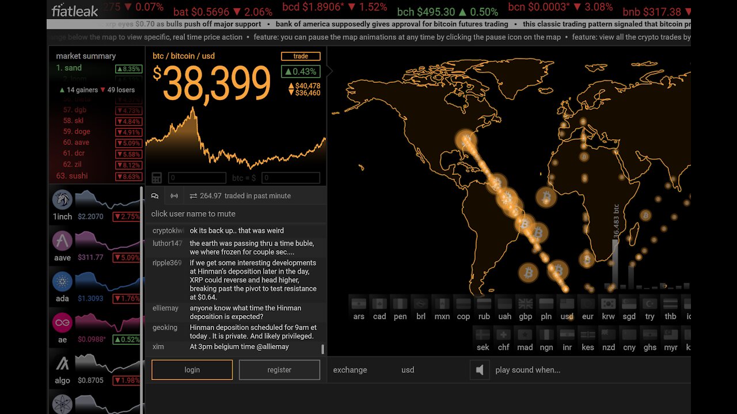Click the bnb $317.38 ticker entry
Image resolution: width=737 pixels, height=414 pixels.
pos(656,12)
